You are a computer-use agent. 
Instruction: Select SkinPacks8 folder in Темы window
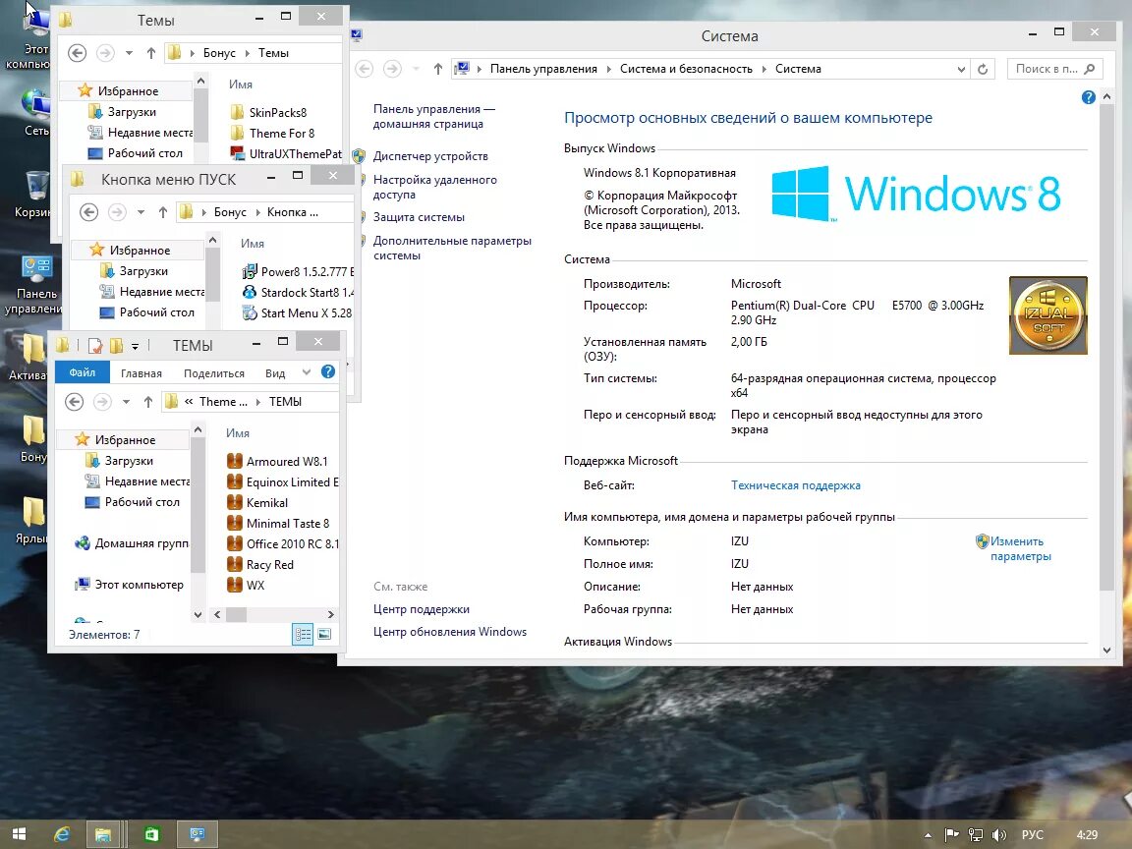(268, 113)
